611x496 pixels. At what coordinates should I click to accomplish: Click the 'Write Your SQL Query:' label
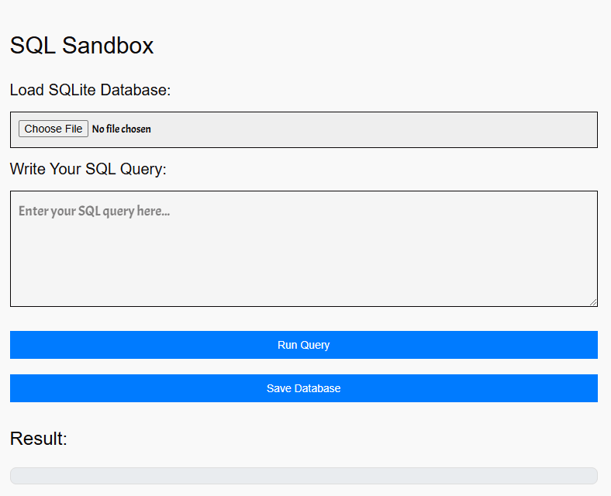[x=88, y=169]
